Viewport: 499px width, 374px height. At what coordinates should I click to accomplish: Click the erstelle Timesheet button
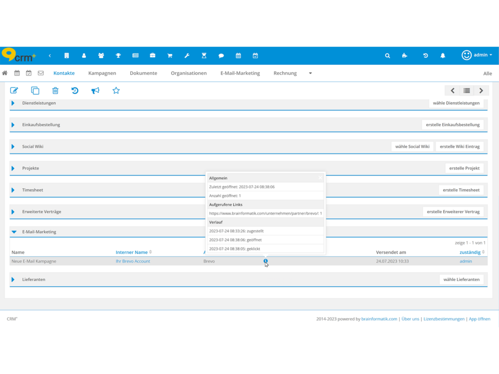click(x=461, y=190)
